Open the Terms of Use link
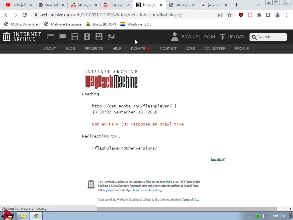This screenshot has height=220, width=293. [190, 199]
